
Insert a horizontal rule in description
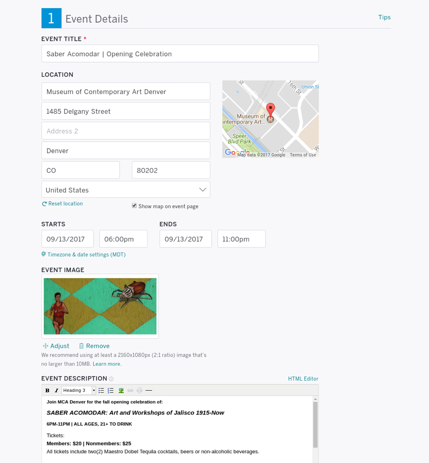149,390
